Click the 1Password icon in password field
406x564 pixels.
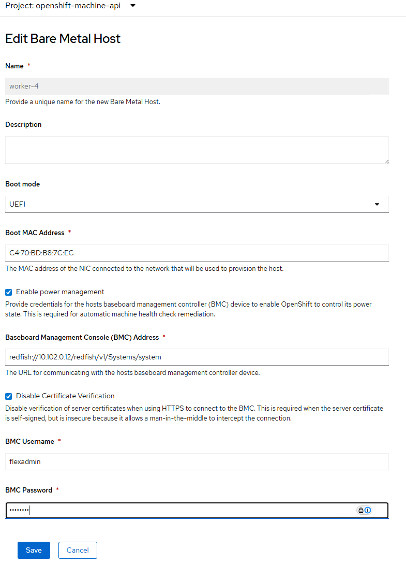tap(368, 510)
